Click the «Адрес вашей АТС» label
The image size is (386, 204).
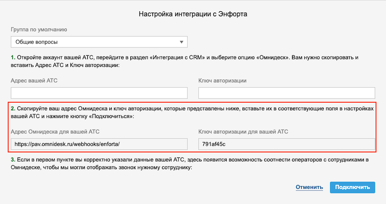click(x=34, y=81)
